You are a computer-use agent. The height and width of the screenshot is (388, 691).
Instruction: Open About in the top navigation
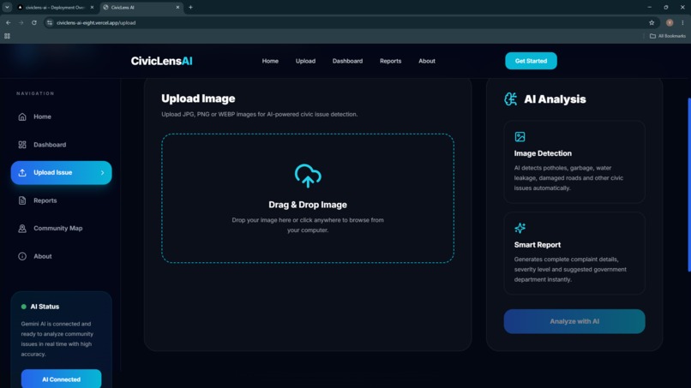coord(427,61)
